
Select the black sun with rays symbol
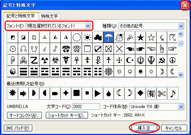pos(87,37)
